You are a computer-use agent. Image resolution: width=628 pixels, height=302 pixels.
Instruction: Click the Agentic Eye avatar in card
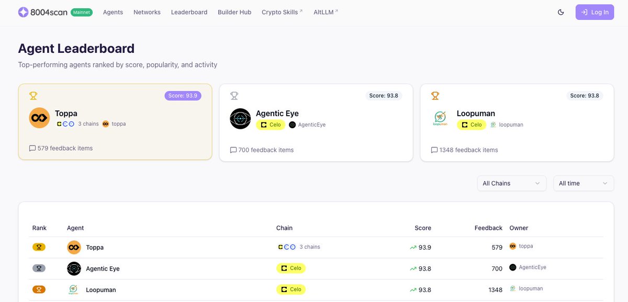pyautogui.click(x=240, y=119)
